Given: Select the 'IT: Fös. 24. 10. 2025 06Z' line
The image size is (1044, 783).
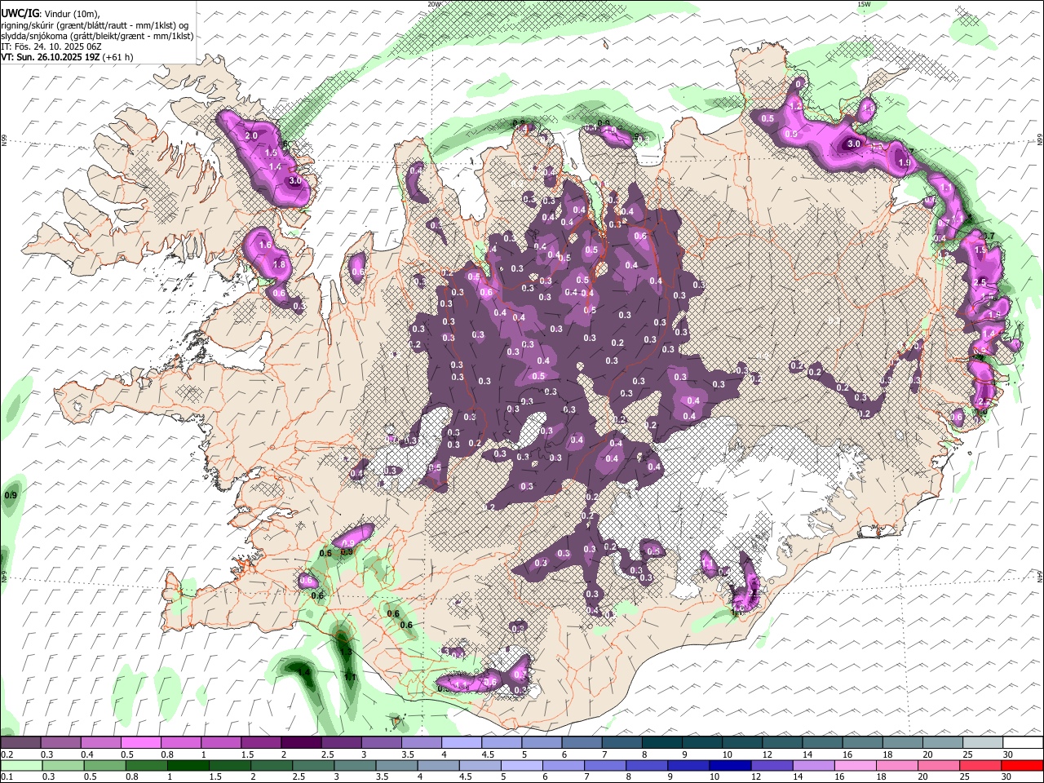Looking at the screenshot, I should 51,46.
